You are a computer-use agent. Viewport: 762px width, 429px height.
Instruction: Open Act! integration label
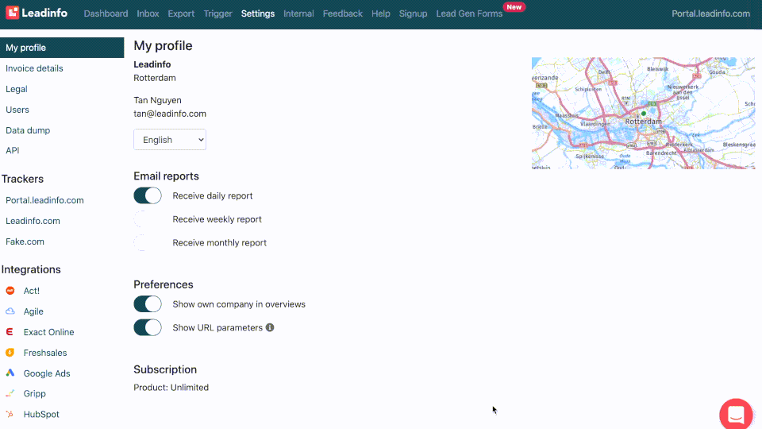[x=32, y=291]
